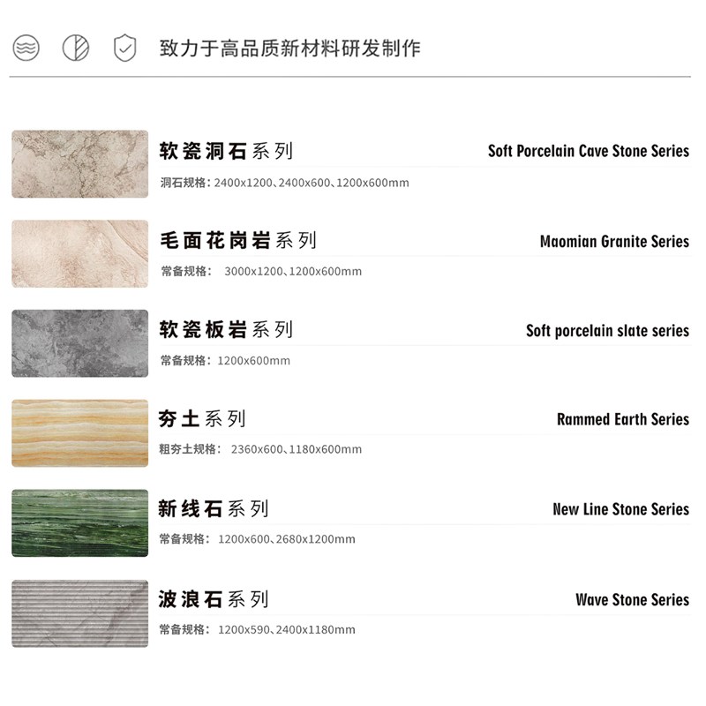
Task: Open the beige granite texture thumbnail
Action: pyautogui.click(x=80, y=253)
